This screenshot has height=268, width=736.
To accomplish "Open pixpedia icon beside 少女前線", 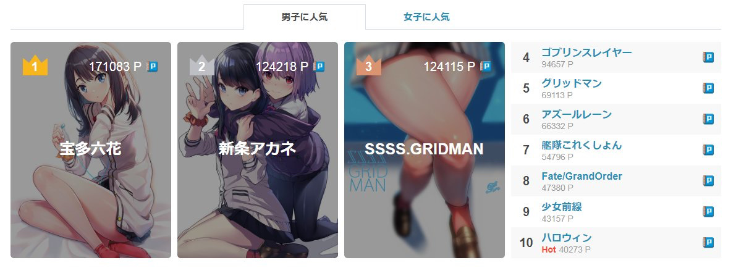I will coord(708,212).
